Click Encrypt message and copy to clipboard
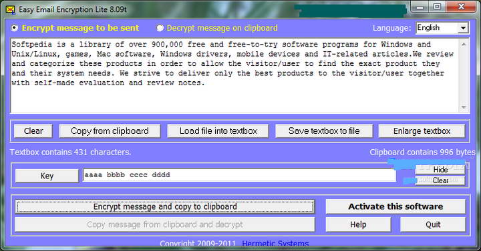The image size is (481, 251). [x=165, y=206]
